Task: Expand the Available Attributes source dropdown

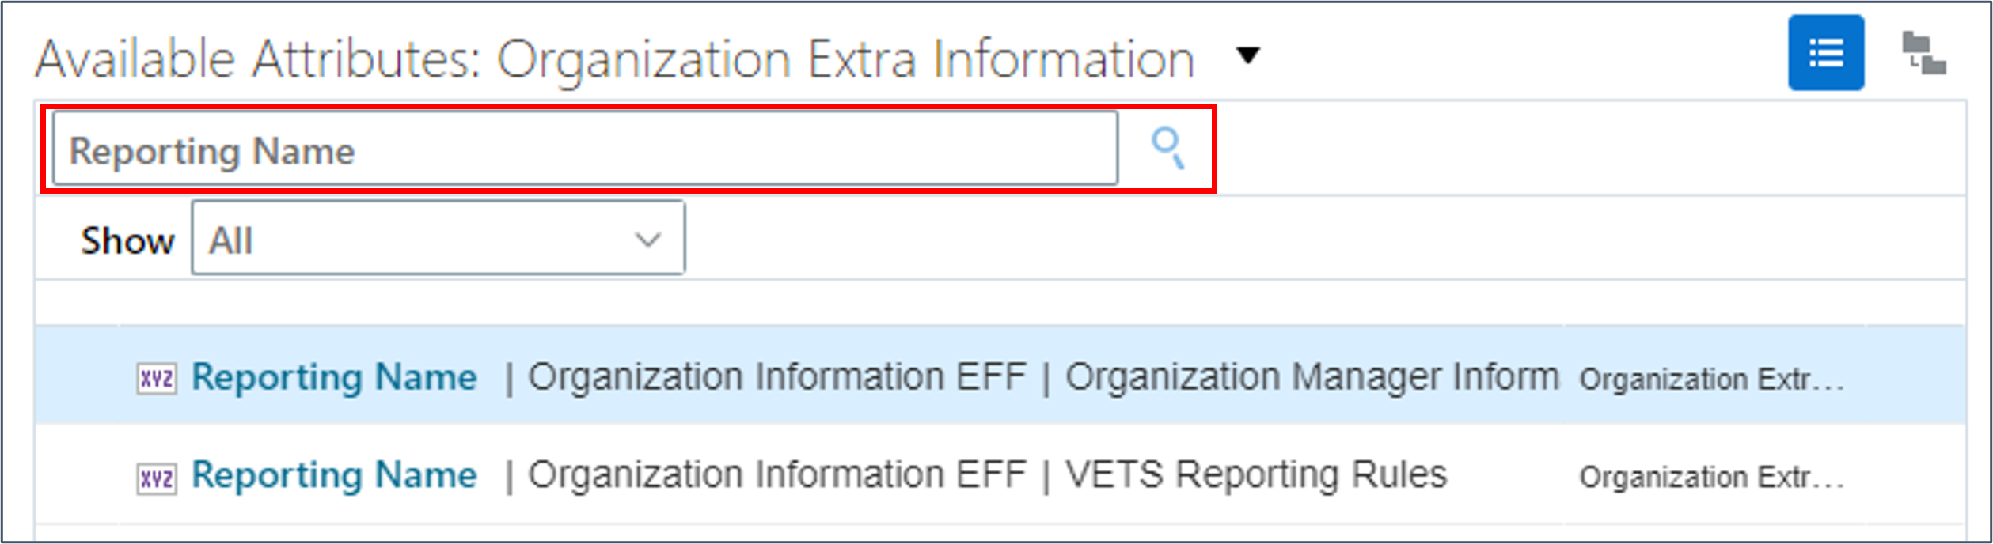Action: point(1247,55)
